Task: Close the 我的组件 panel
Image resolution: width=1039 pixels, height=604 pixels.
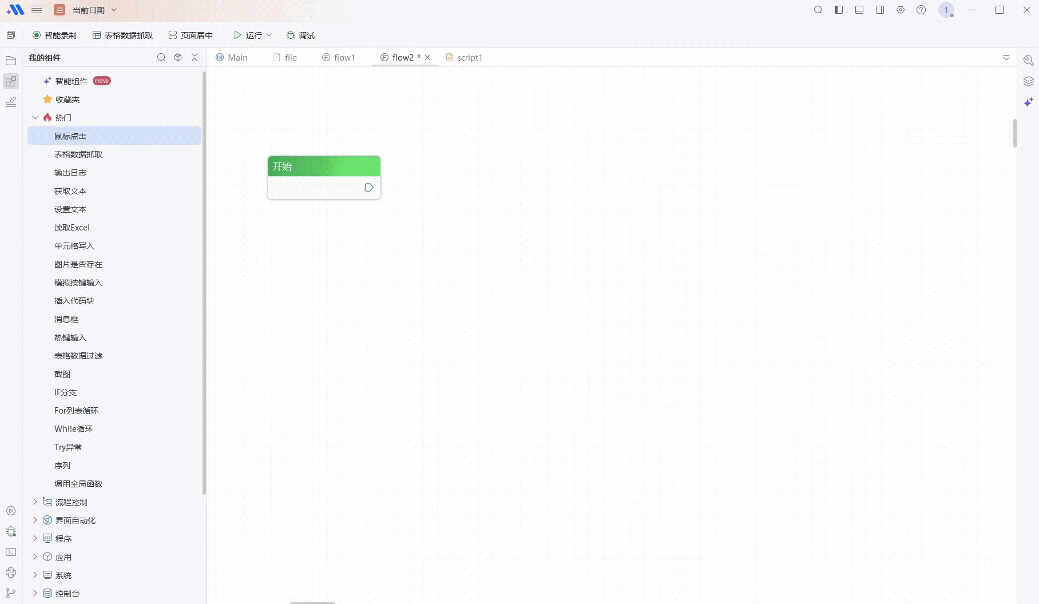Action: pos(195,57)
